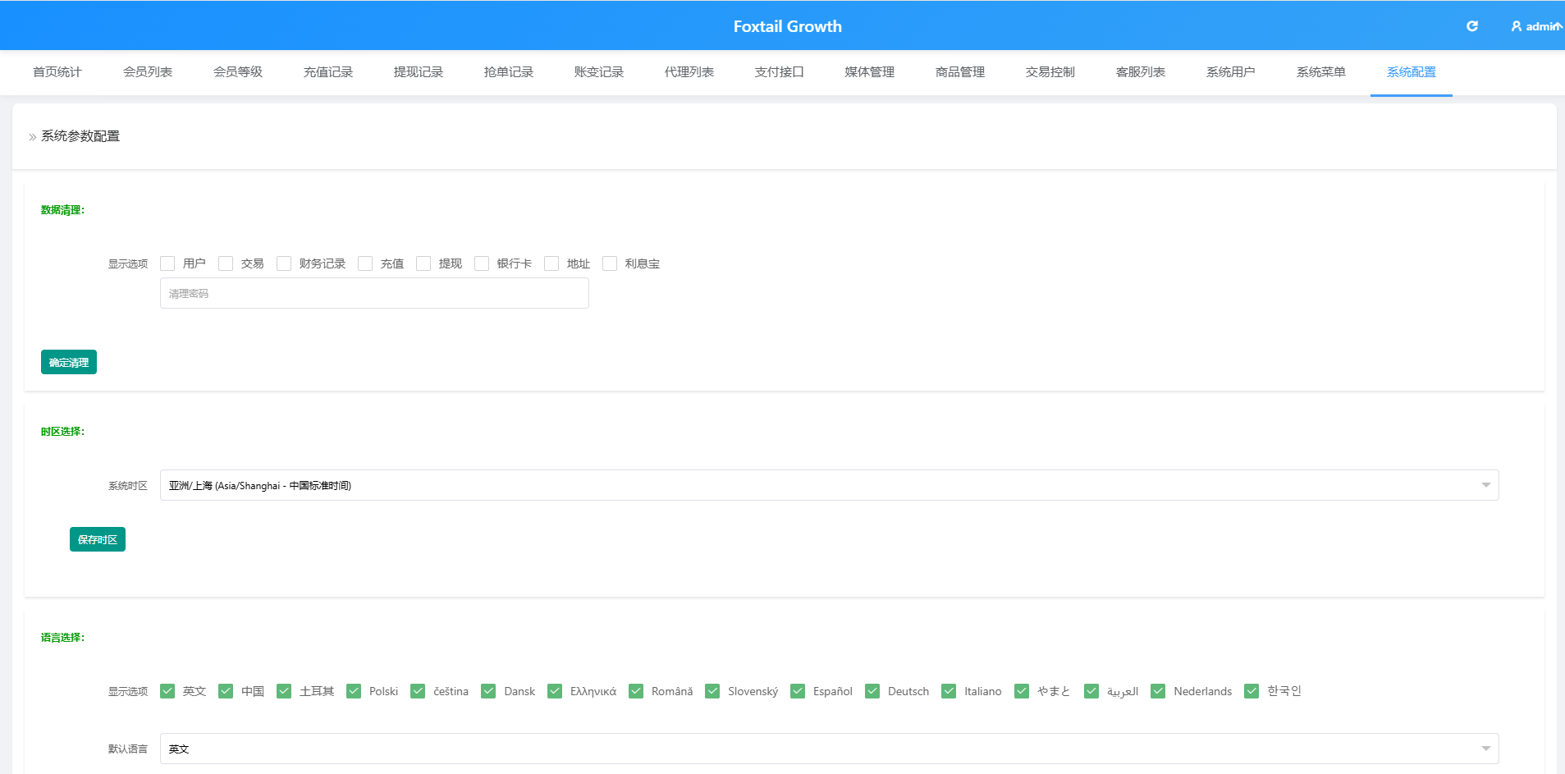Toggle the Română language checkbox
The height and width of the screenshot is (774, 1565).
(636, 691)
